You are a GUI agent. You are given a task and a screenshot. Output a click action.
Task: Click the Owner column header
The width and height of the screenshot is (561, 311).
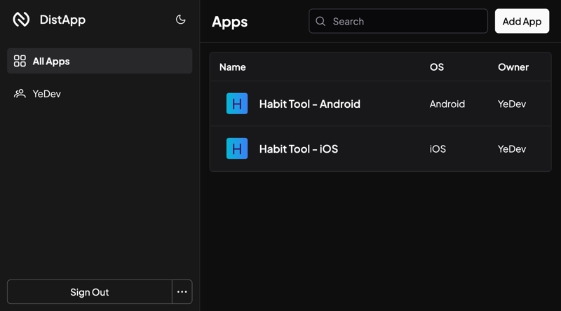coord(513,67)
